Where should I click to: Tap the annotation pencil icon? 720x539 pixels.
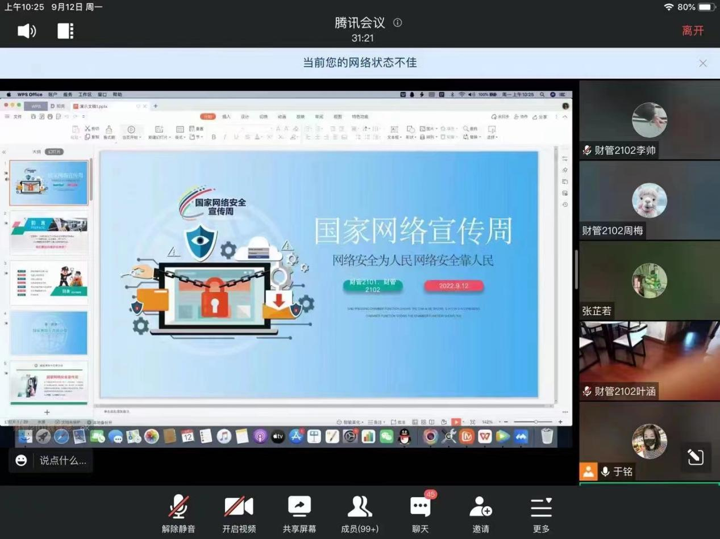[696, 457]
